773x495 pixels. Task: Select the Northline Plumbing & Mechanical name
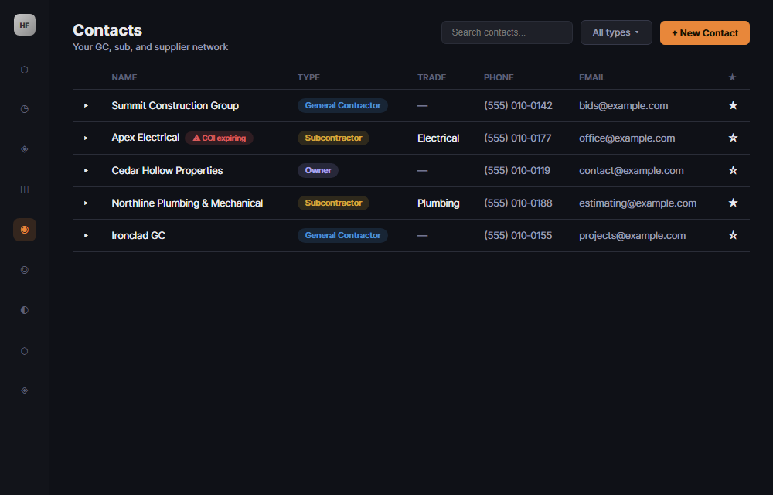[187, 203]
